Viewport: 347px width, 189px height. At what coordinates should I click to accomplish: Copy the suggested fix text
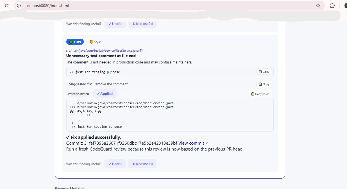pyautogui.click(x=264, y=84)
